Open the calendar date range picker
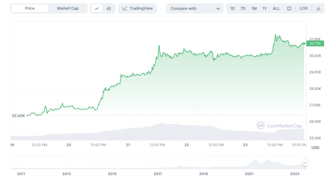The image size is (331, 182). click(289, 9)
